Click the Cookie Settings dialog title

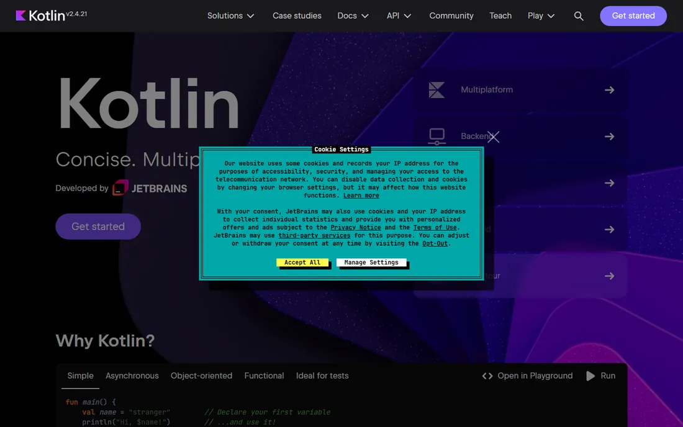tap(341, 150)
